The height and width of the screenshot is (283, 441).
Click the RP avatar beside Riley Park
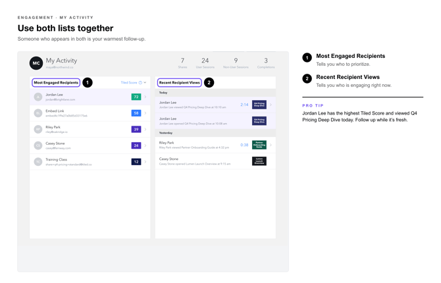pos(38,130)
